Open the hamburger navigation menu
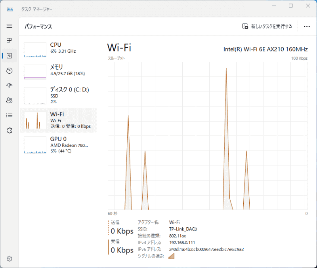Viewport: 317px width, 268px height. 10,25
